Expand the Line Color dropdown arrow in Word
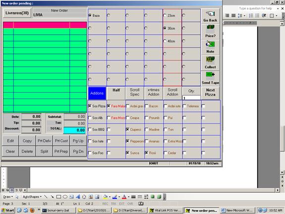285x214 pixels. tap(119, 197)
